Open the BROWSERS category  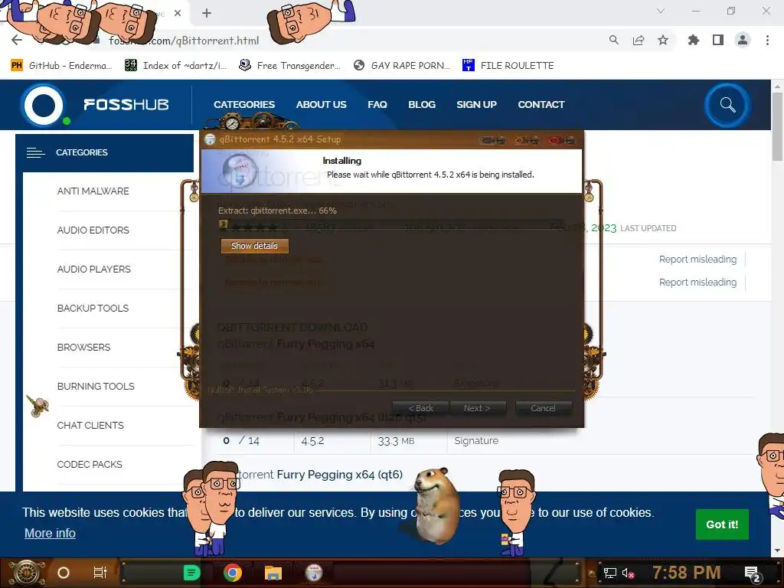(x=83, y=347)
